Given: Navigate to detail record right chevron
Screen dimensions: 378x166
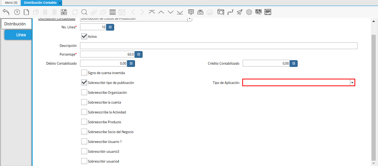Looking at the screenshot, I should pyautogui.click(x=142, y=12).
